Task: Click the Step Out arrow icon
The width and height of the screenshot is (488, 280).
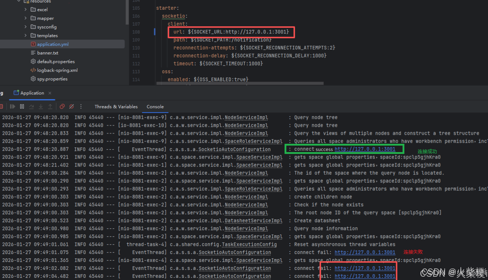Action: [x=50, y=107]
